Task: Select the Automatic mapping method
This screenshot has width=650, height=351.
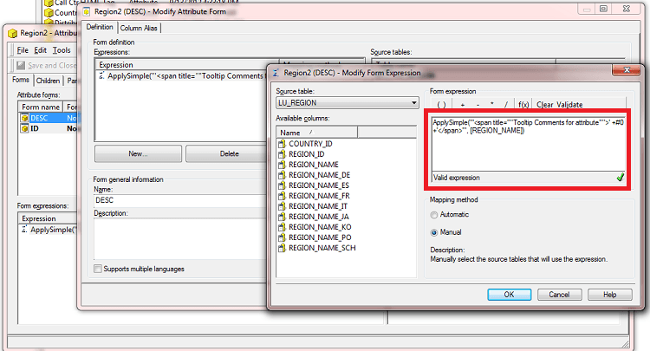Action: [435, 215]
